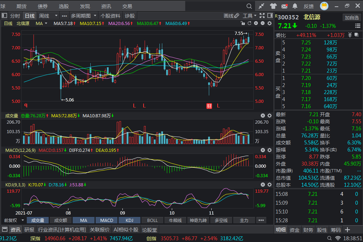
Task: Open settings gear for MACD panel
Action: pyautogui.click(x=270, y=150)
